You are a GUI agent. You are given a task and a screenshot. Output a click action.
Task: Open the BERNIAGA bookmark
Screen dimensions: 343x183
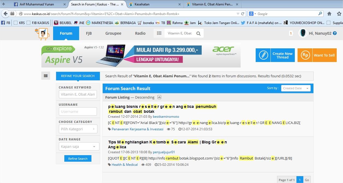[125, 23]
